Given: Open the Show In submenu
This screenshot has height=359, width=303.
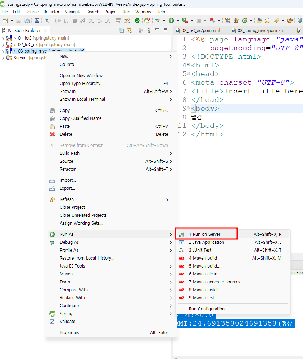Looking at the screenshot, I should point(112,91).
